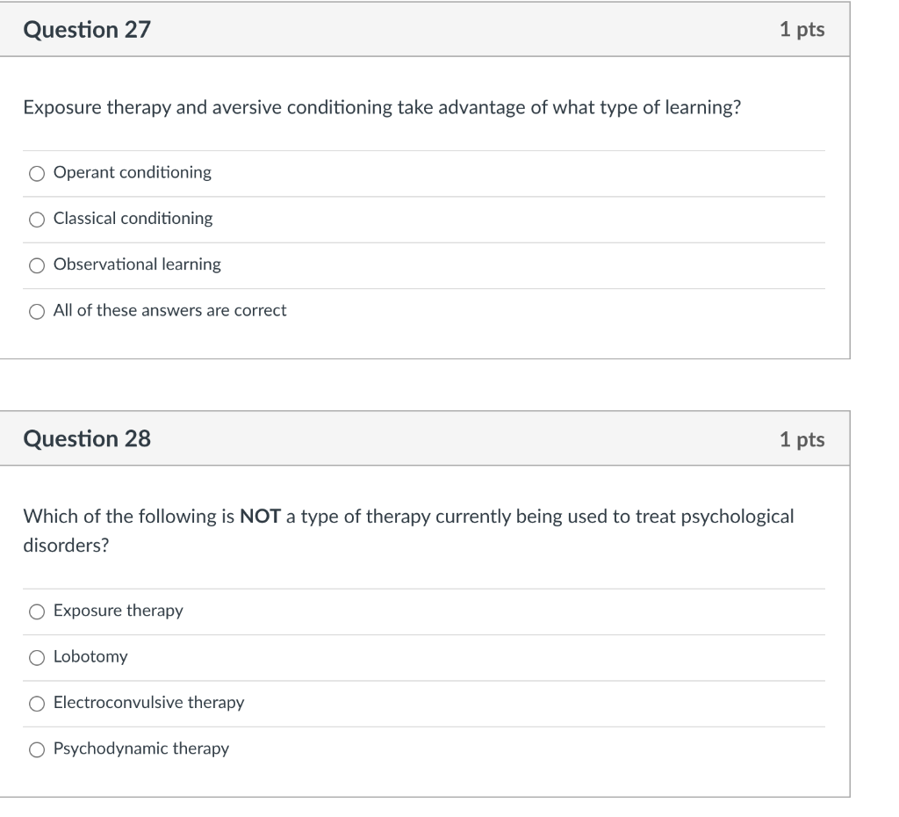This screenshot has width=899, height=817.
Task: Click the Observational learning answer text
Action: pyautogui.click(x=136, y=264)
